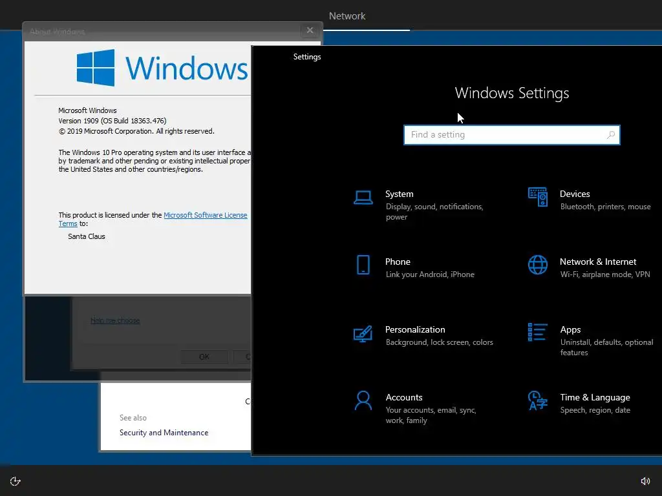Screen dimensions: 662x496
Task: Open the Apps list icon
Action: coord(537,332)
